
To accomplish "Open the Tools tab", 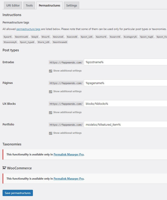I will (x=29, y=6).
